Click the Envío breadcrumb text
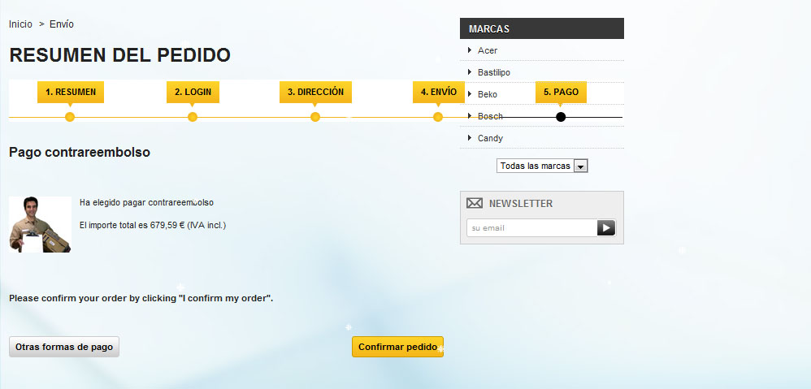The image size is (811, 389). (62, 24)
